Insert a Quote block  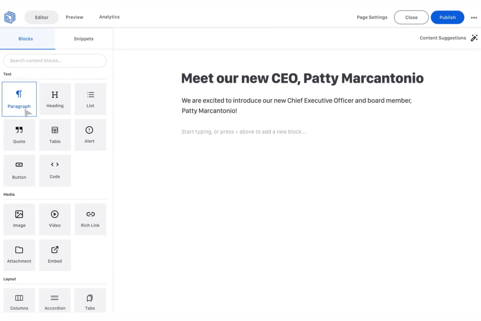tap(19, 135)
